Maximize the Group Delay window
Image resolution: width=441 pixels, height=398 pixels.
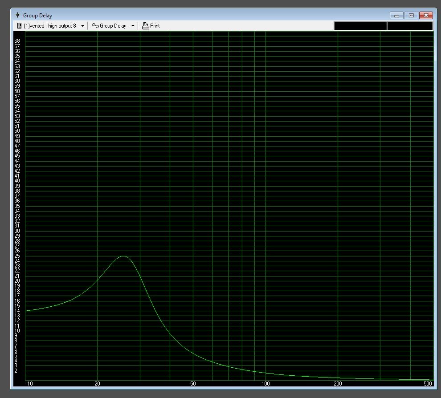point(411,16)
